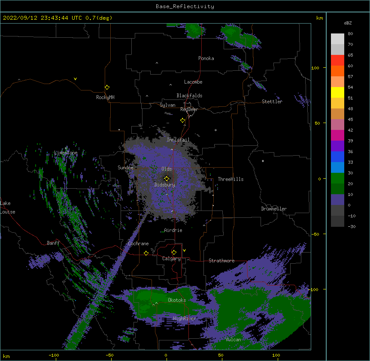Click the 80 value on dBZ legend
This screenshot has height=361, width=370.
[350, 34]
